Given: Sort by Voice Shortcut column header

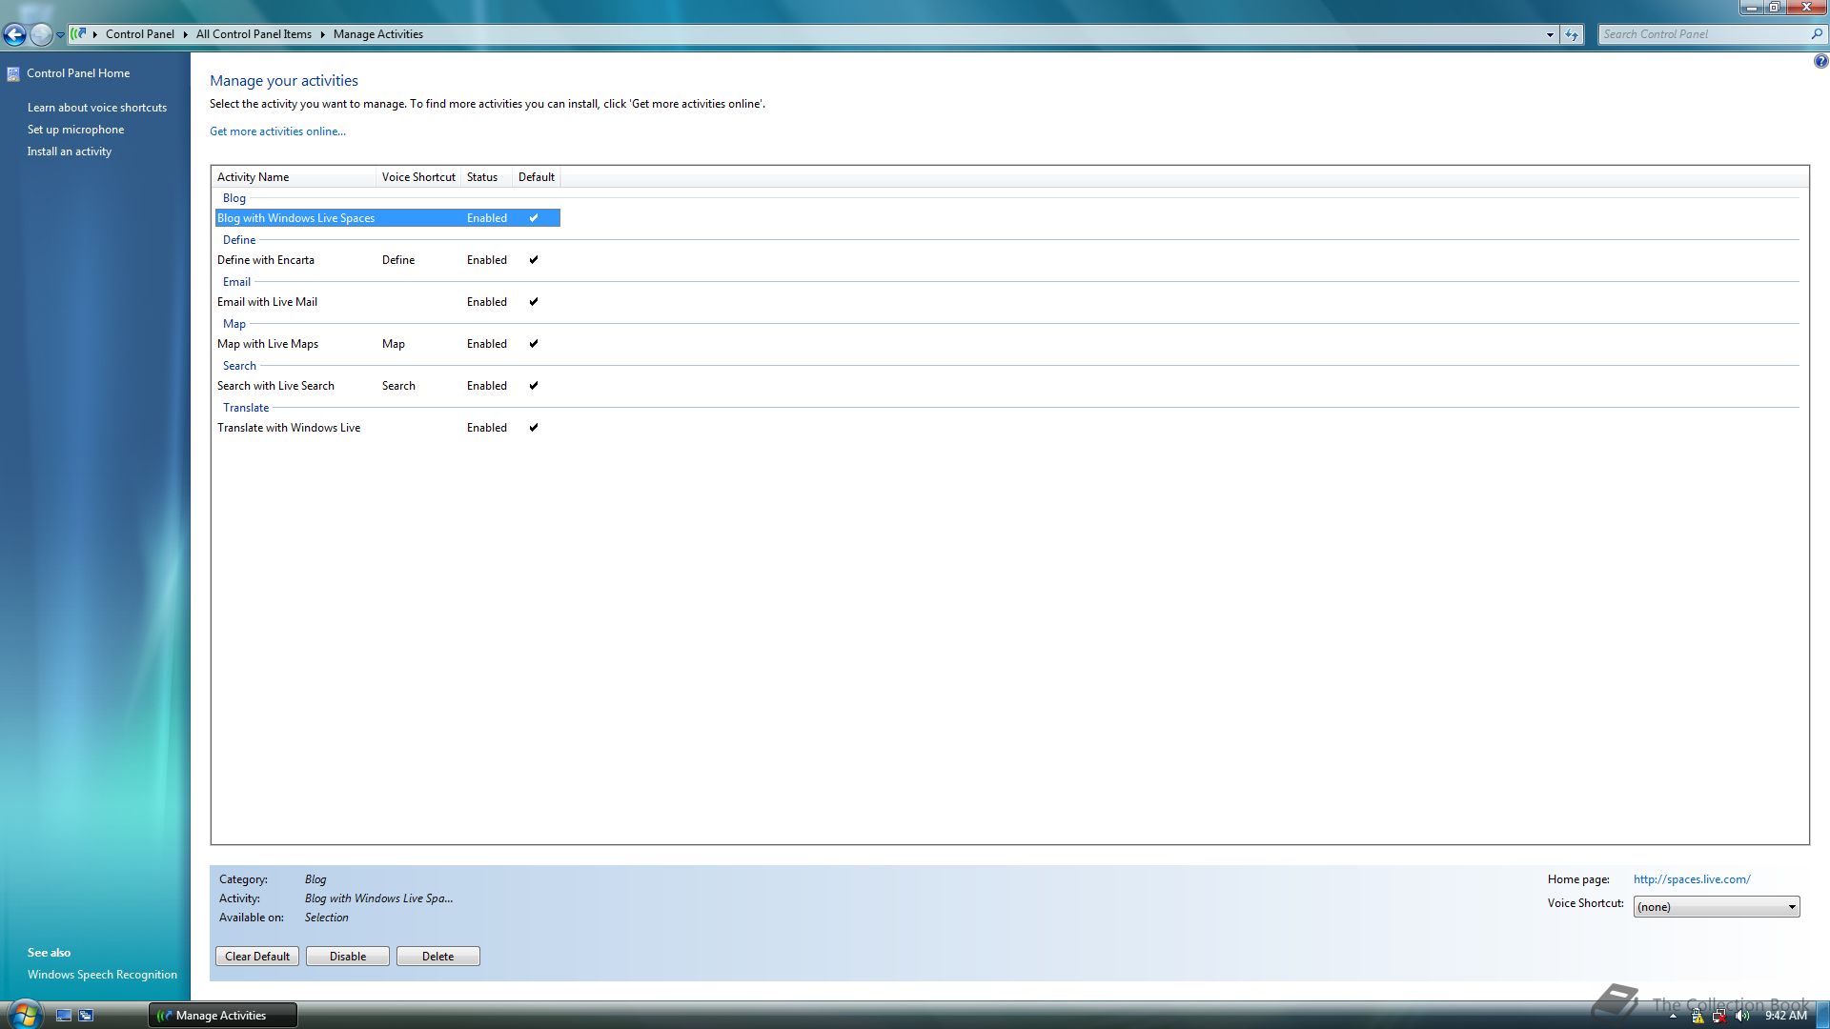Looking at the screenshot, I should 418,177.
